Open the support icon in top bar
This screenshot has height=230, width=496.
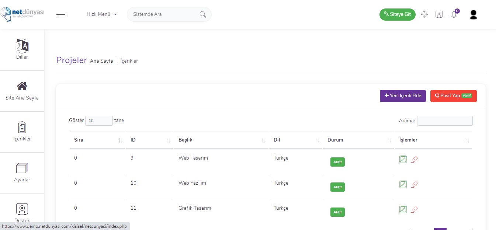[x=439, y=14]
